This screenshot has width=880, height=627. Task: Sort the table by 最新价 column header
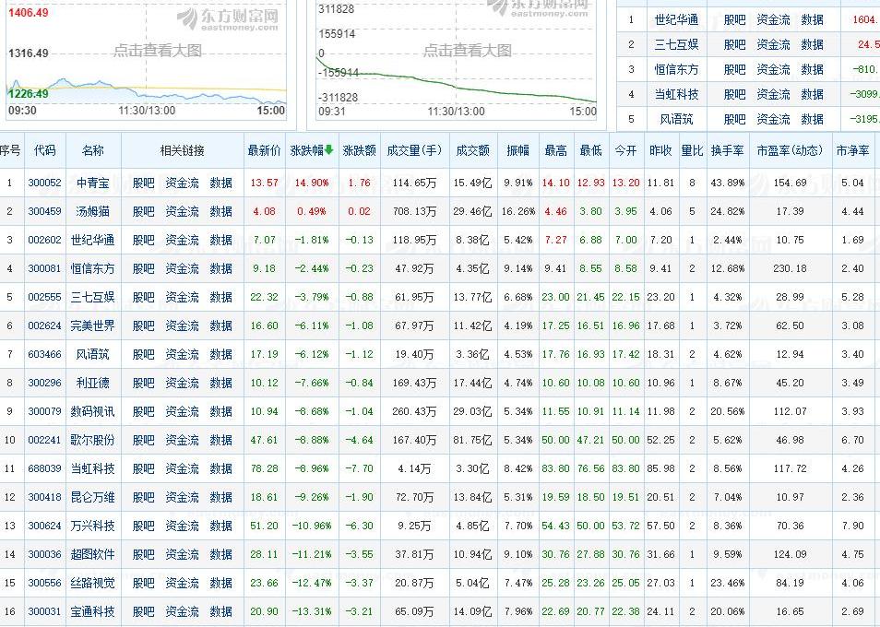pyautogui.click(x=264, y=150)
